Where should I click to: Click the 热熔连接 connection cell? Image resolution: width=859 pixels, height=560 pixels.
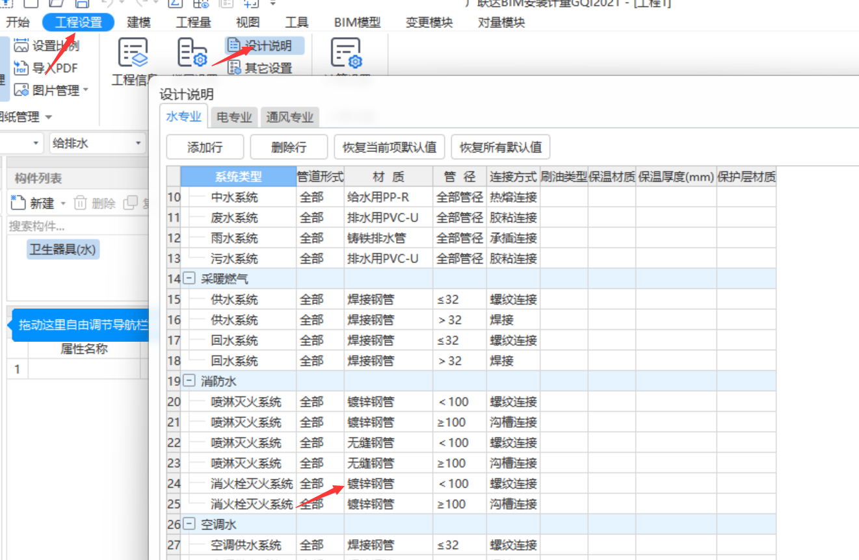pos(514,197)
